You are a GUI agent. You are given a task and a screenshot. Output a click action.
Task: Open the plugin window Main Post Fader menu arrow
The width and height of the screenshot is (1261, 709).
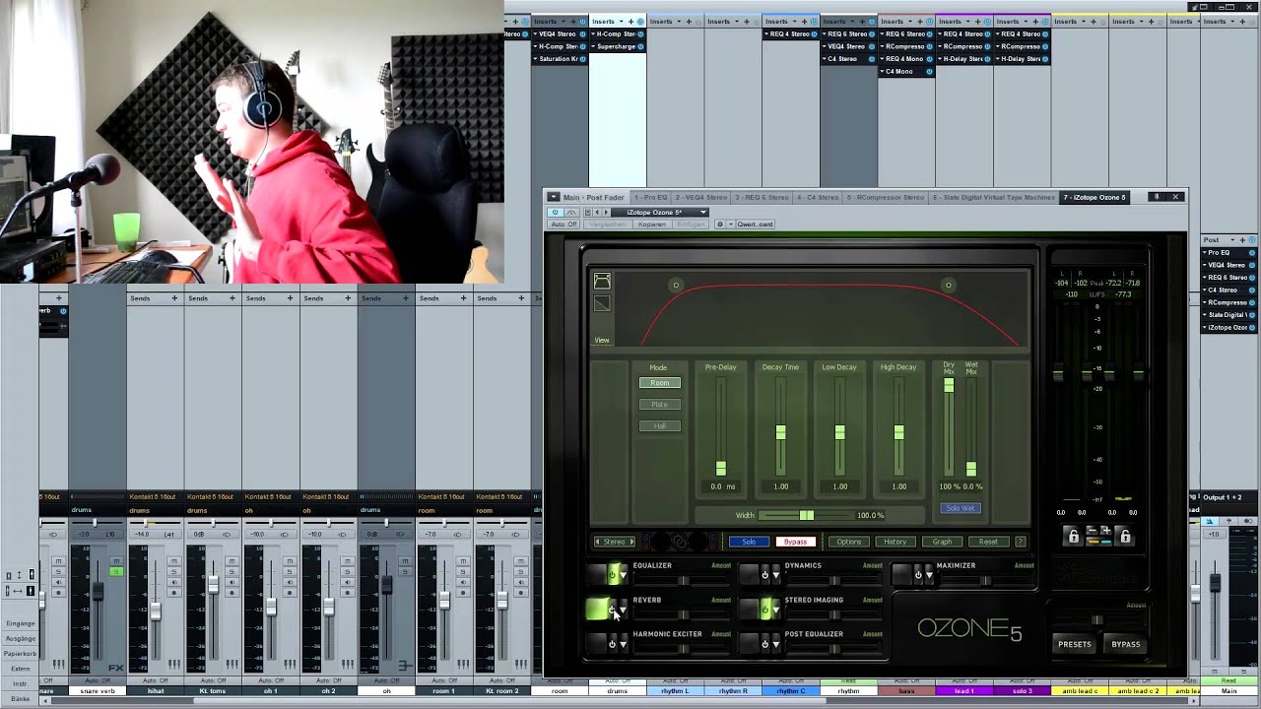coord(554,197)
